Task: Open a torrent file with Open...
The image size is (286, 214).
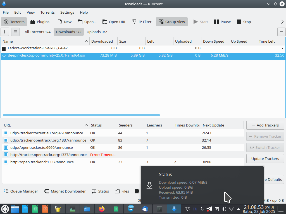Action: click(x=87, y=22)
